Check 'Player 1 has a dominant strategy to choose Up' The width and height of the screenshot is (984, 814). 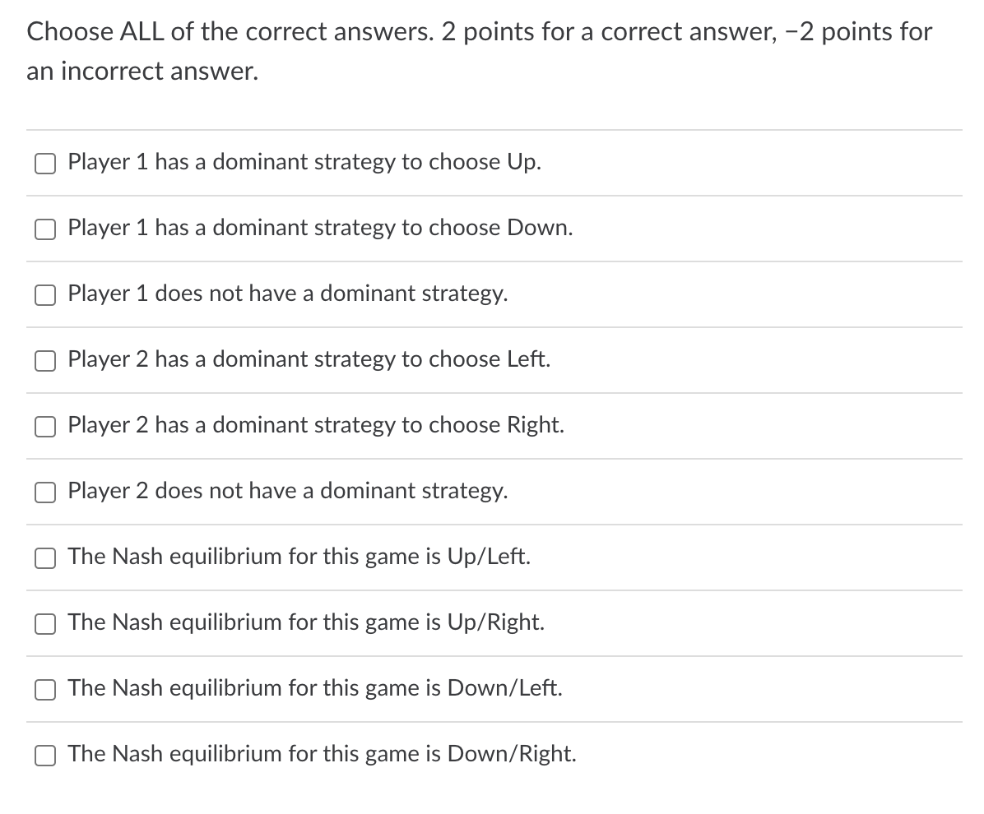[x=45, y=164]
